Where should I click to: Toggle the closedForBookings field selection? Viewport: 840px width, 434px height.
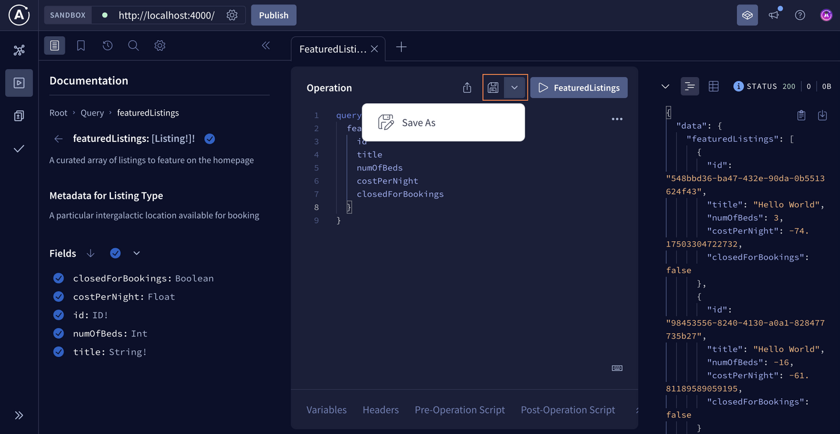click(58, 278)
